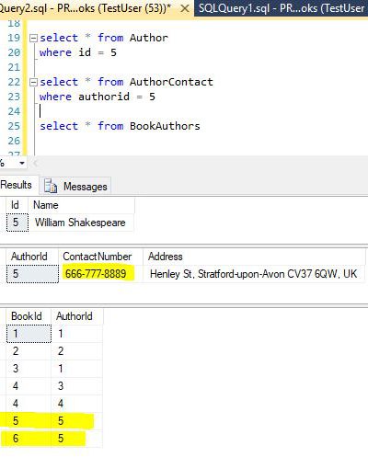Image resolution: width=368 pixels, height=457 pixels.
Task: Select BookId cell with value 1
Action: [x=29, y=334]
